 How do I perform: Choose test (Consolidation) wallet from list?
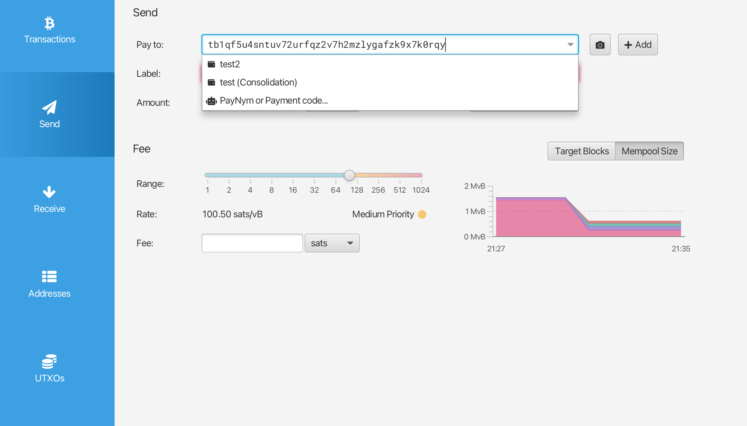pyautogui.click(x=258, y=83)
